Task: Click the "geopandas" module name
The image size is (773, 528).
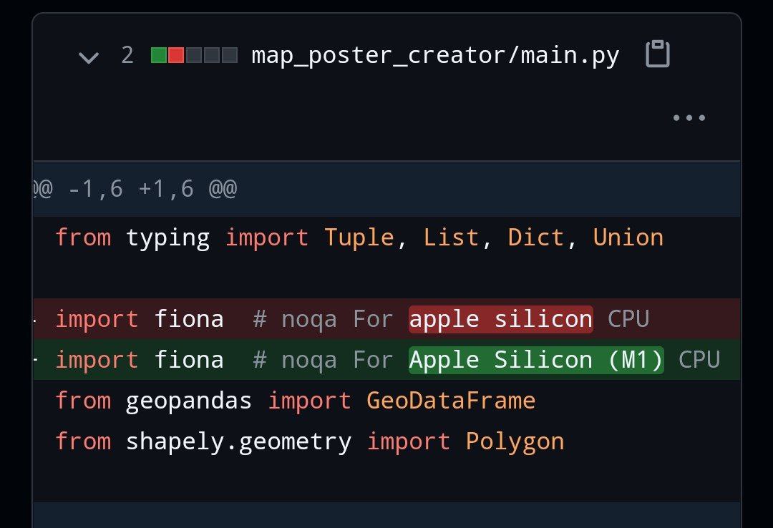Action: (189, 401)
